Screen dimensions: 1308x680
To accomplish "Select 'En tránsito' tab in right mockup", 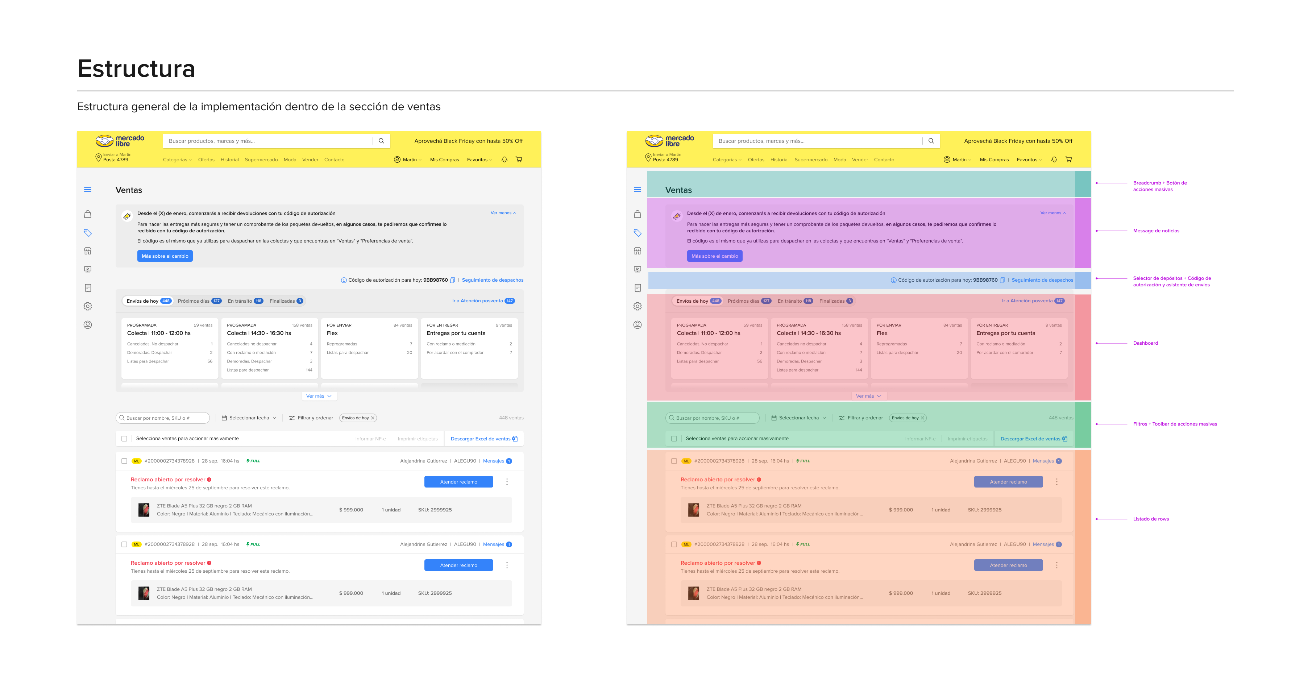I will tap(795, 301).
